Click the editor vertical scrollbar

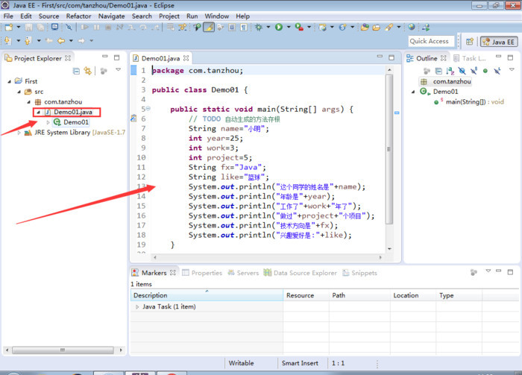tap(389, 149)
